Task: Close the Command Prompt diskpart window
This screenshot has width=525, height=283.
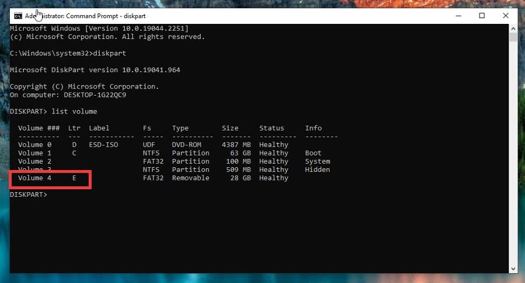Action: click(x=506, y=16)
